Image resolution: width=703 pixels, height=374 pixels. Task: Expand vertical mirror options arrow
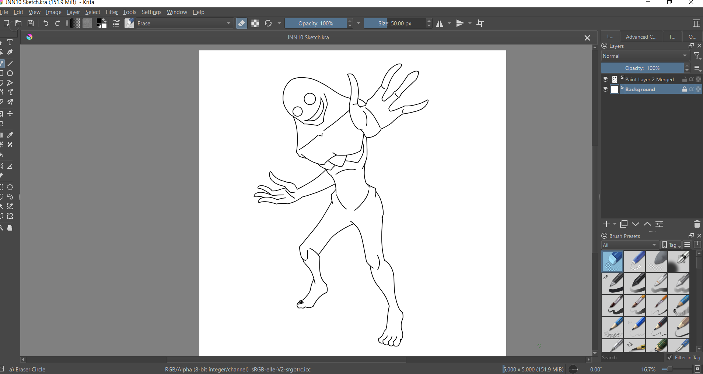[x=470, y=24]
